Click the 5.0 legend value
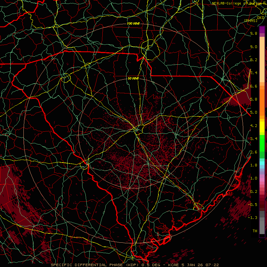The image size is (267, 267). pos(254,112)
